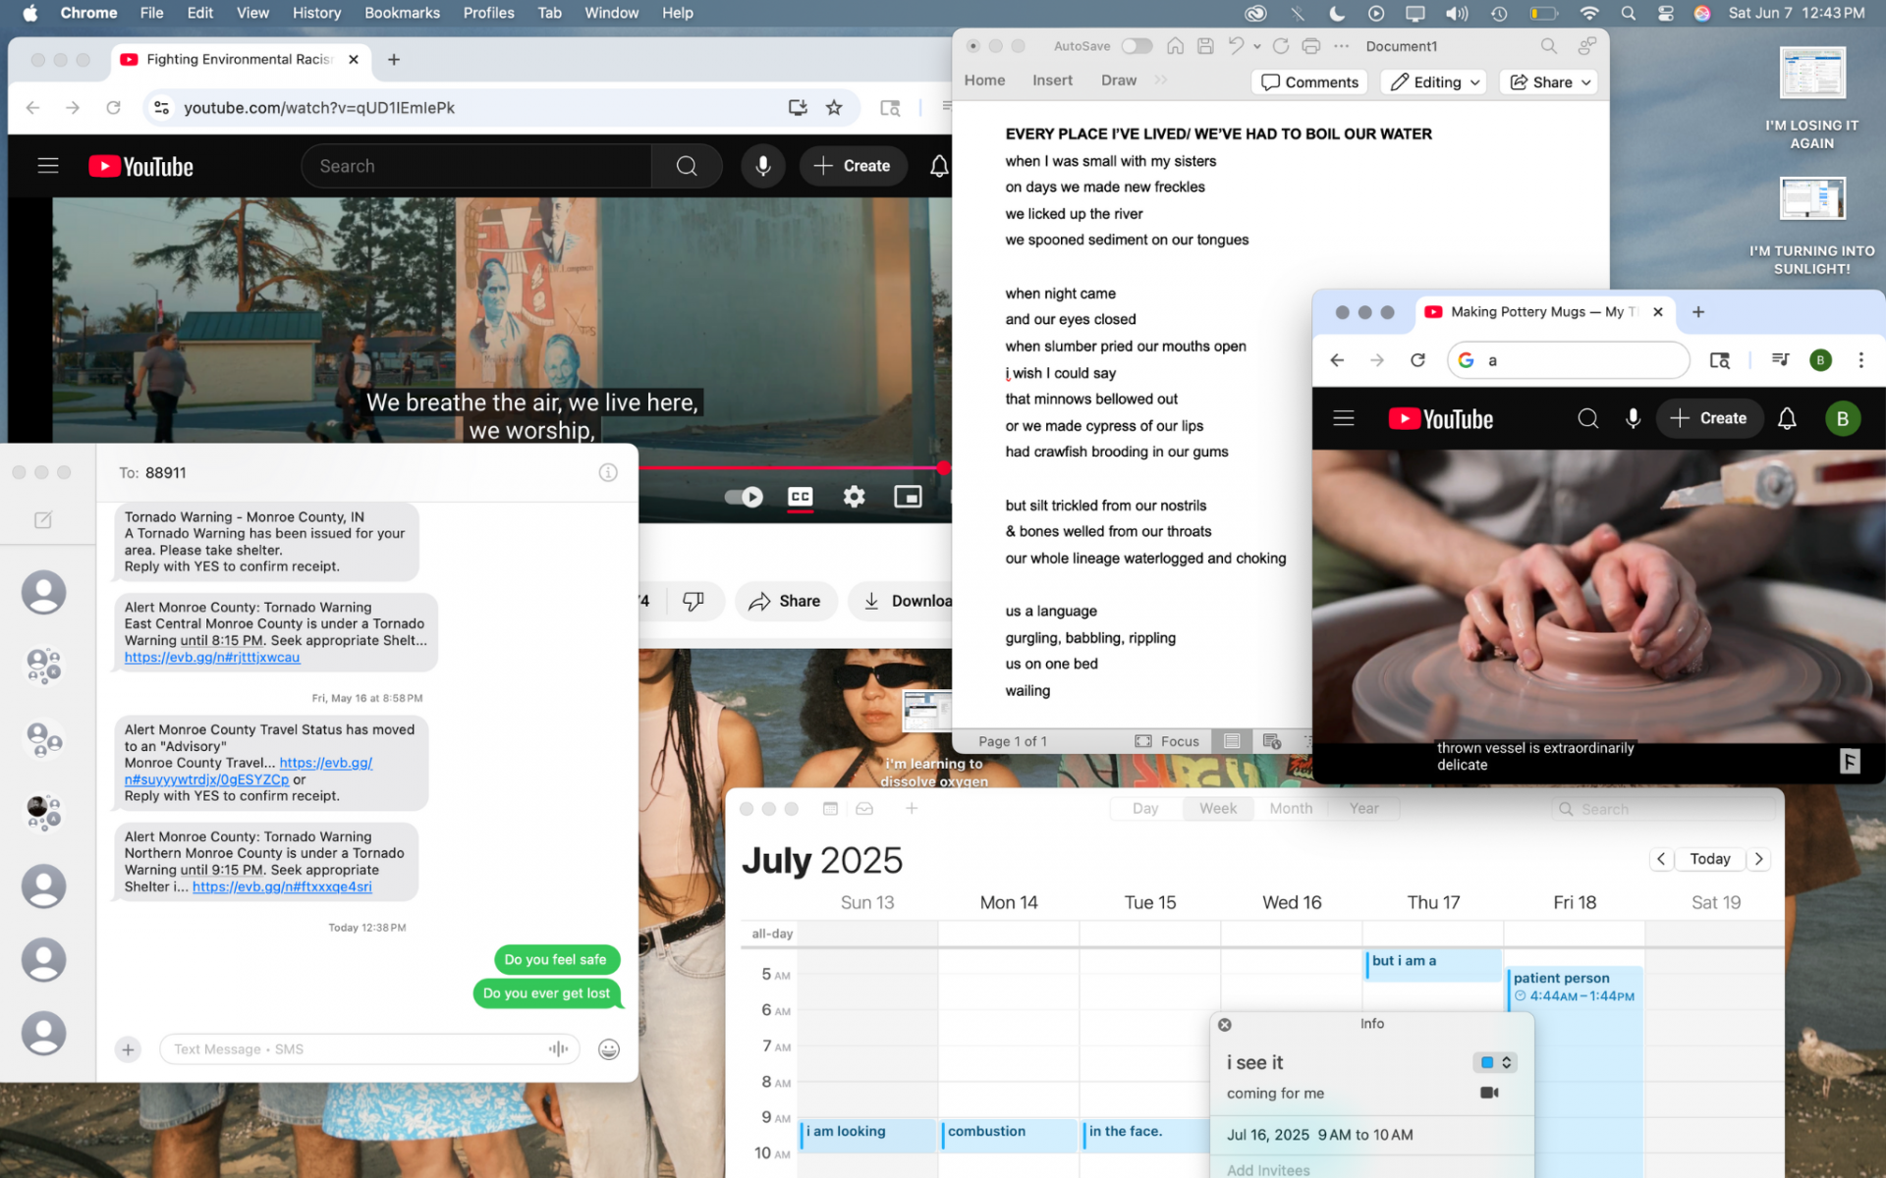Toggle YouTube autoplay switch
The height and width of the screenshot is (1178, 1886).
point(744,497)
